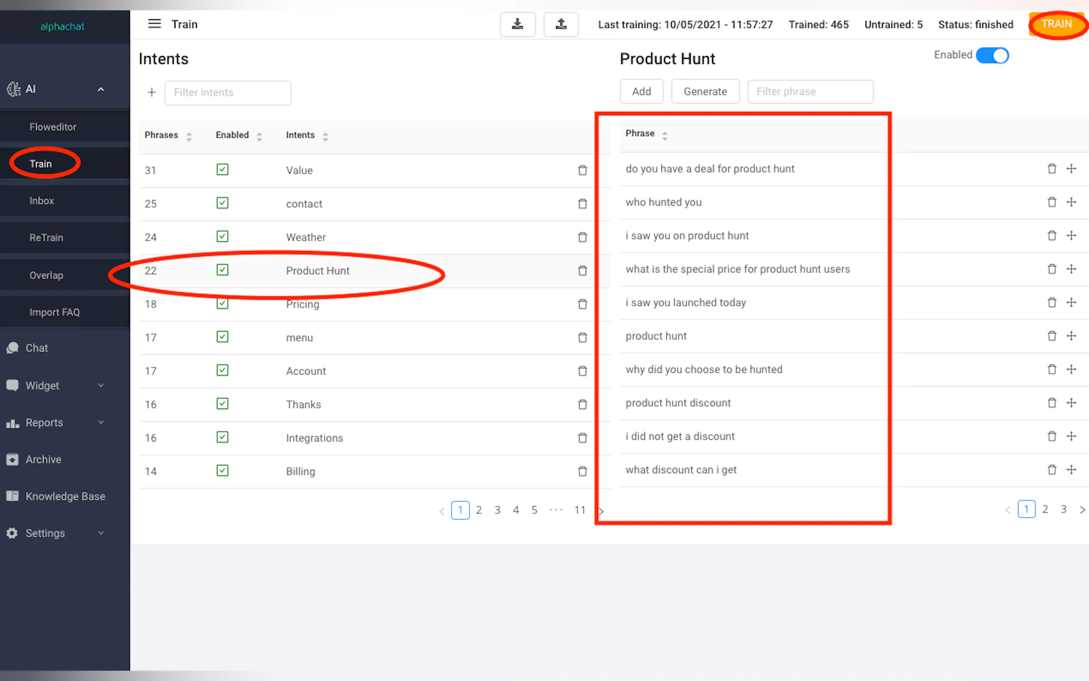The image size is (1089, 681).
Task: Click the orange TRAIN button
Action: click(1056, 24)
